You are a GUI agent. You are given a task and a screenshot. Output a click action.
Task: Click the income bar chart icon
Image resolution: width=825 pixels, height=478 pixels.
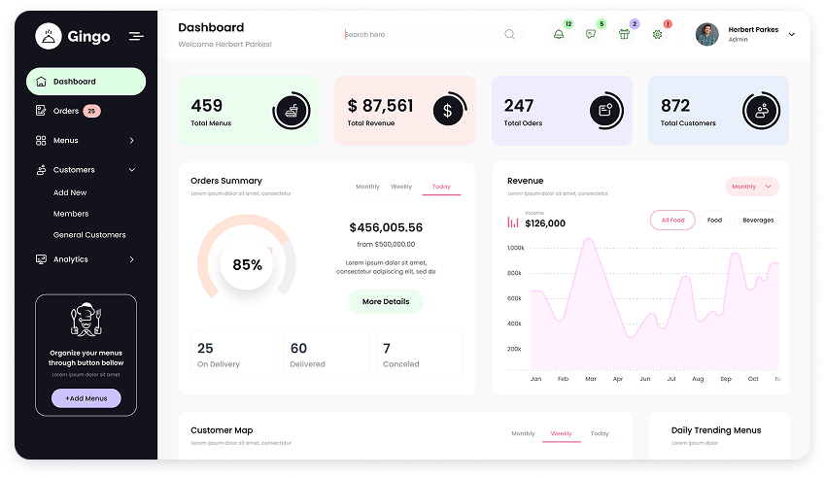click(513, 222)
